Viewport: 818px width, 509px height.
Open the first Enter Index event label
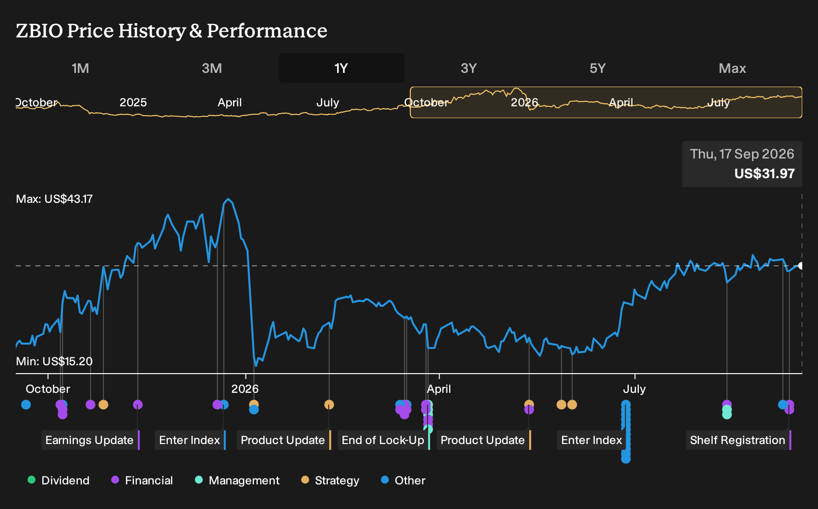pyautogui.click(x=189, y=440)
